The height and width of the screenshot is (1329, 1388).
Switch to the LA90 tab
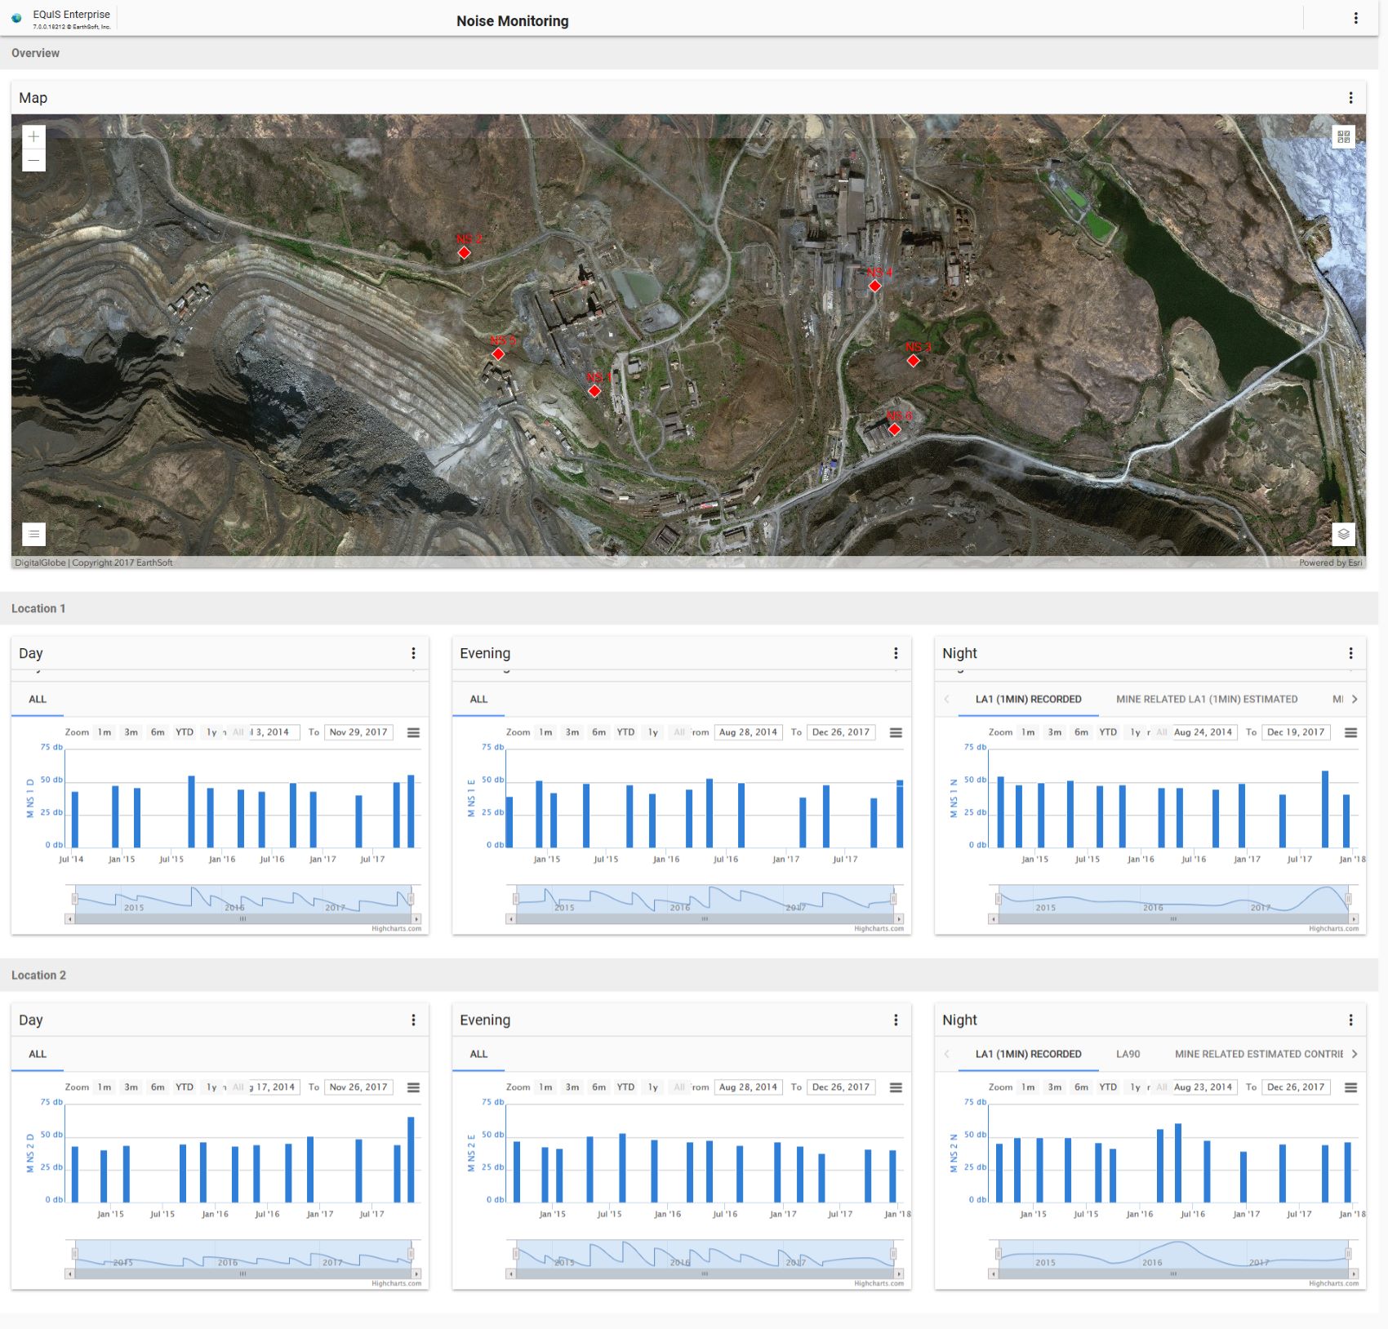click(1129, 1054)
